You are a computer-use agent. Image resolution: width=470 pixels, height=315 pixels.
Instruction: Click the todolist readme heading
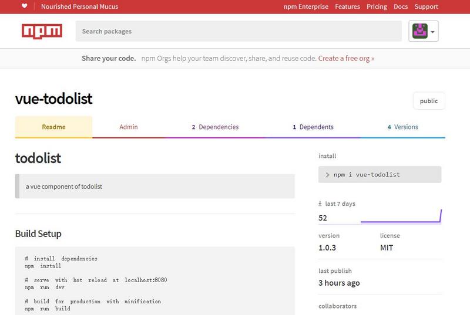point(38,158)
